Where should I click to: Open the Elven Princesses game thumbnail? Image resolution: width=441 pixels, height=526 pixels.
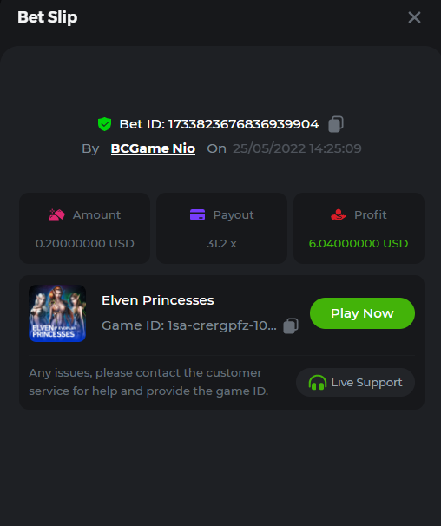[x=57, y=313]
